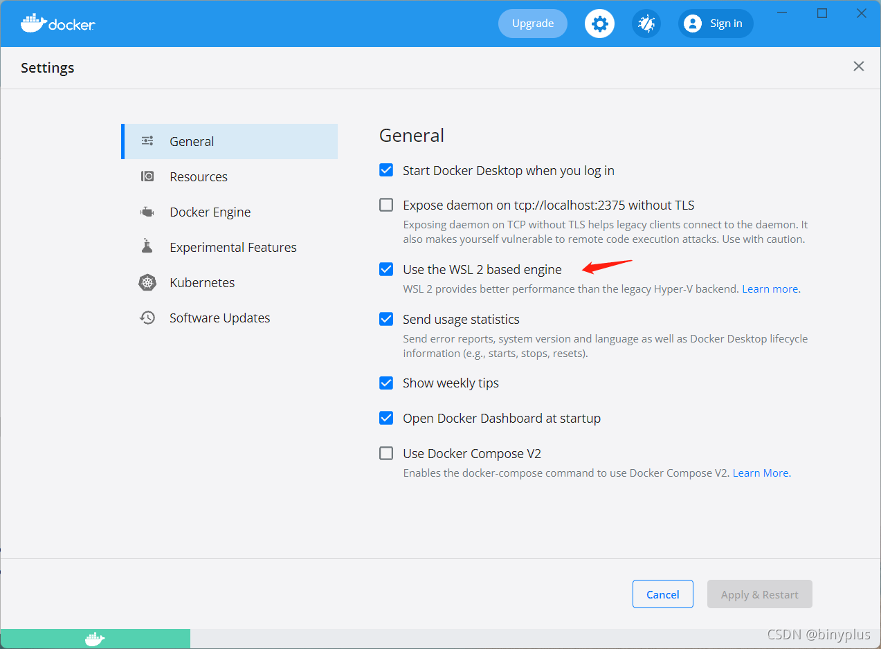The image size is (881, 649).
Task: Click the General sliders icon in sidebar
Action: coord(147,141)
